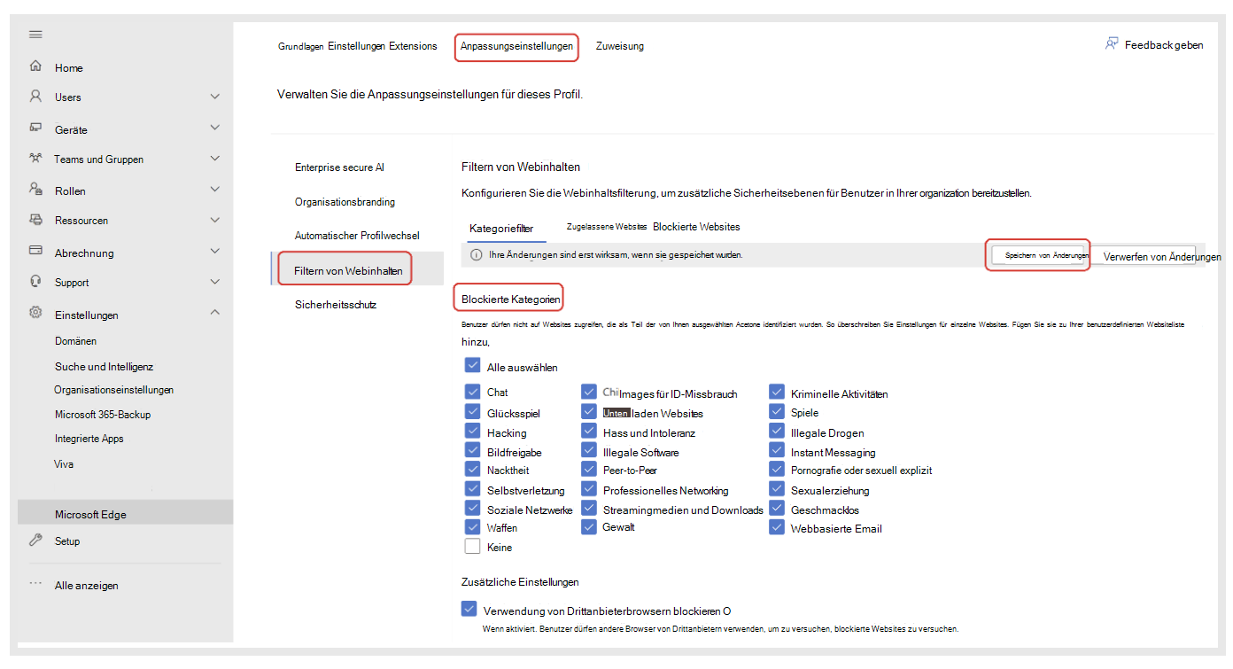Select the Abrechnung sidebar icon
1233x669 pixels.
pos(35,252)
